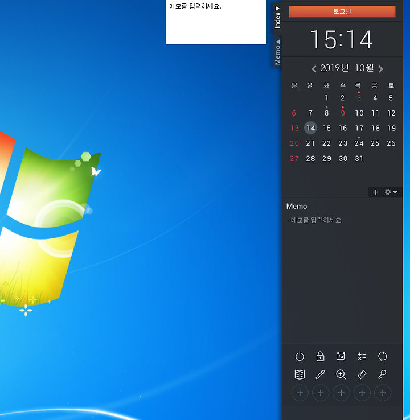Click the power off icon

300,356
